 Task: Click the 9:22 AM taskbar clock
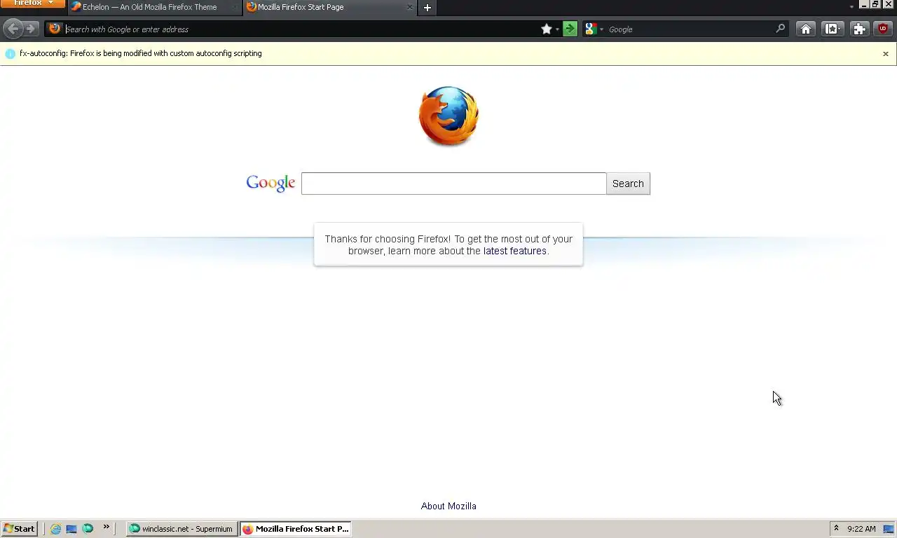[861, 529]
